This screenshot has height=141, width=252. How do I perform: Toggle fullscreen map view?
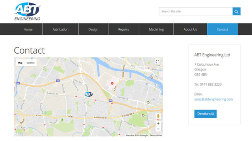tap(157, 62)
